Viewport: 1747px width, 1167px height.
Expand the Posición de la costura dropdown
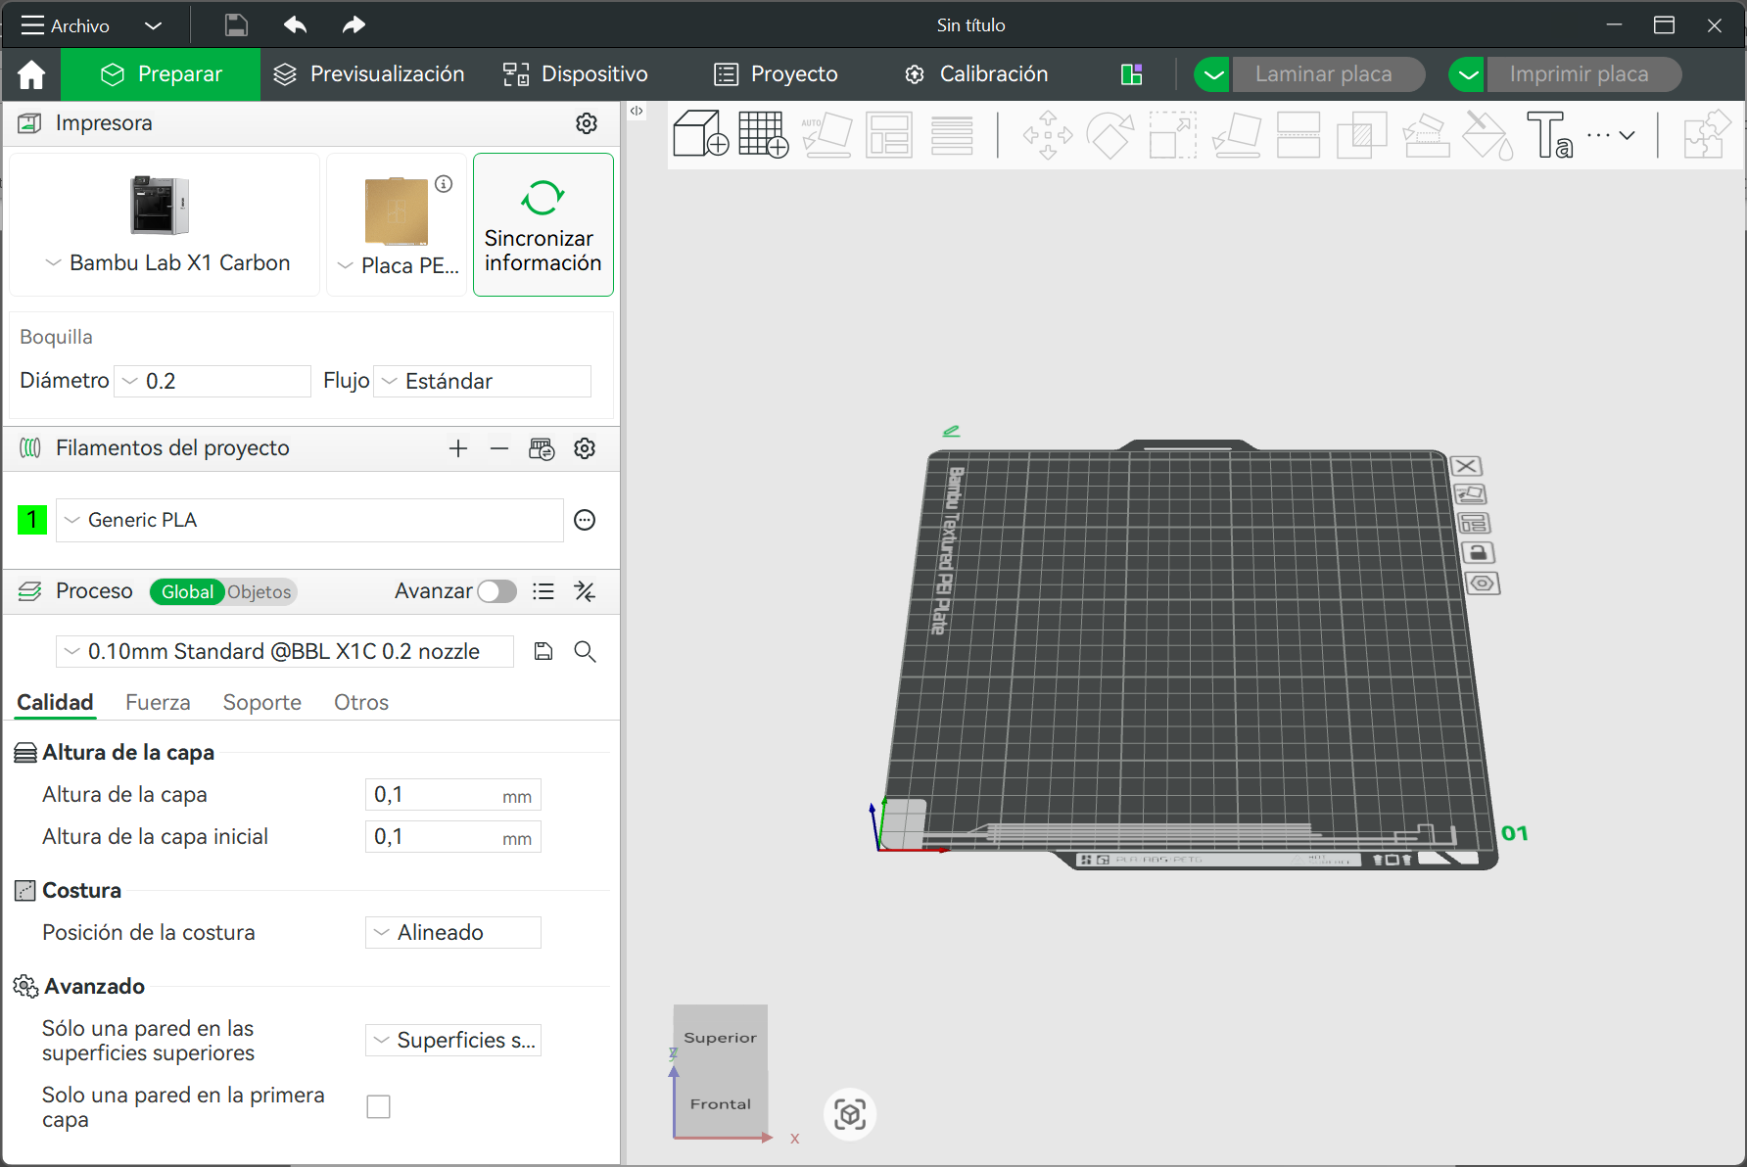[453, 933]
